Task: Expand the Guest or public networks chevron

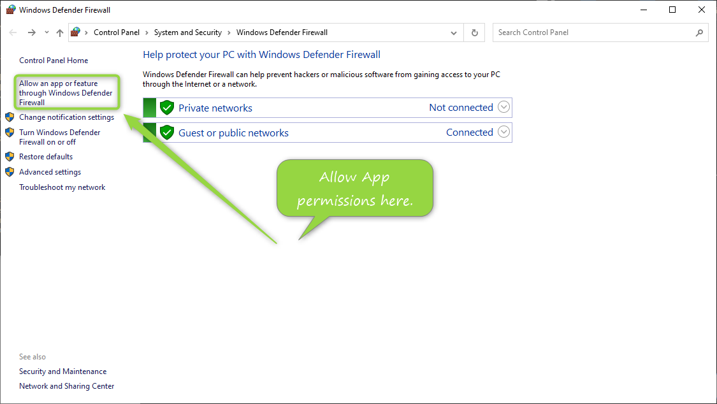Action: point(503,132)
